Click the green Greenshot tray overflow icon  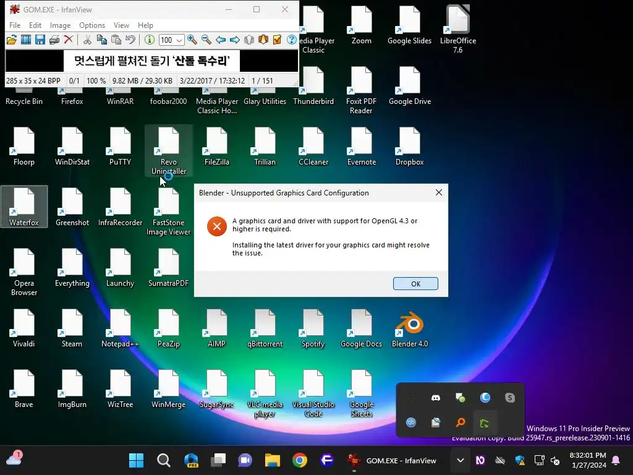click(x=485, y=423)
